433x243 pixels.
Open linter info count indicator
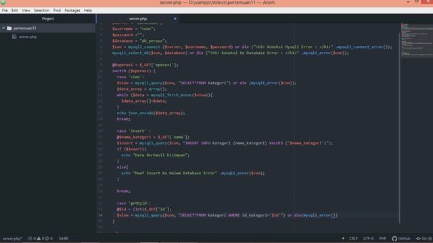pyautogui.click(x=49, y=238)
